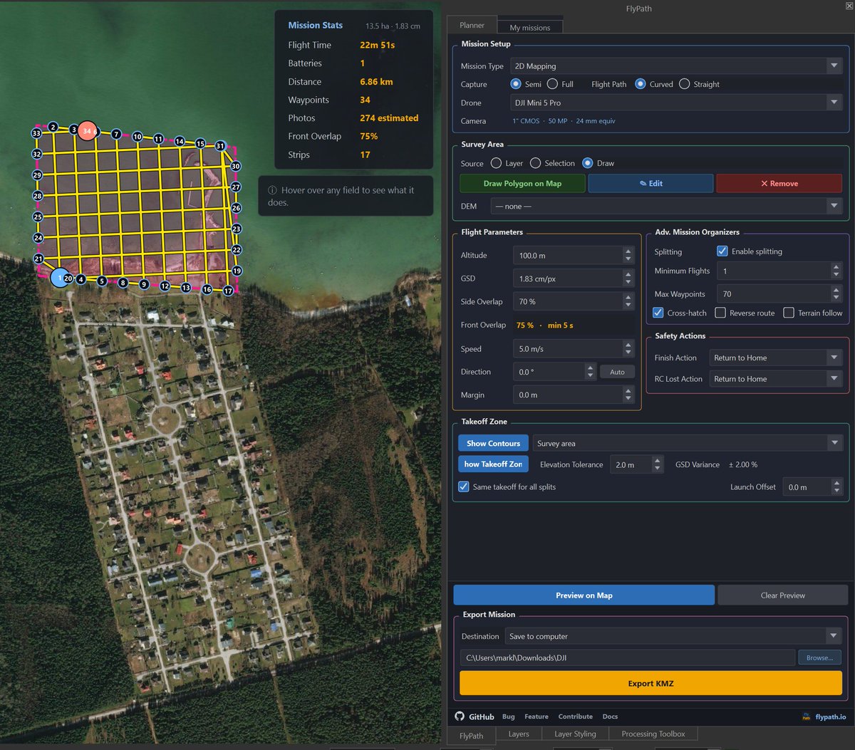The height and width of the screenshot is (750, 855).
Task: Toggle Same takeoff for all splits
Action: coord(464,486)
